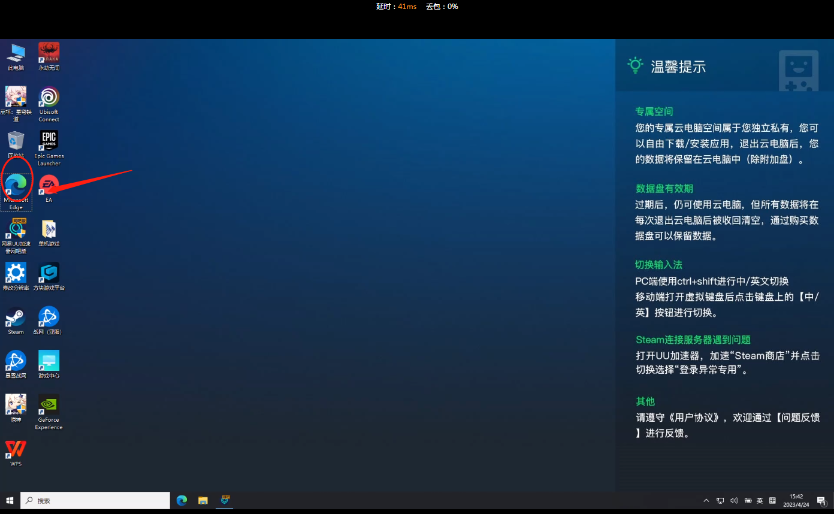The height and width of the screenshot is (514, 834).
Task: Click the Windows Start button
Action: 10,500
